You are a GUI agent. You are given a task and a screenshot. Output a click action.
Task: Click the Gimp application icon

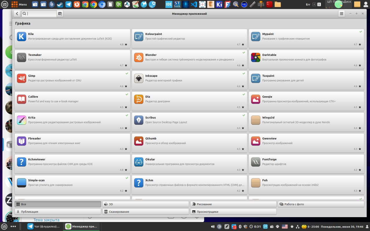pos(22,78)
